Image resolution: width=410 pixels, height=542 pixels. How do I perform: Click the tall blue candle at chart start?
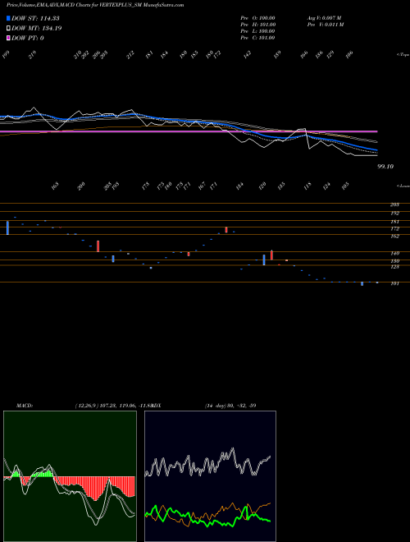coord(7,227)
